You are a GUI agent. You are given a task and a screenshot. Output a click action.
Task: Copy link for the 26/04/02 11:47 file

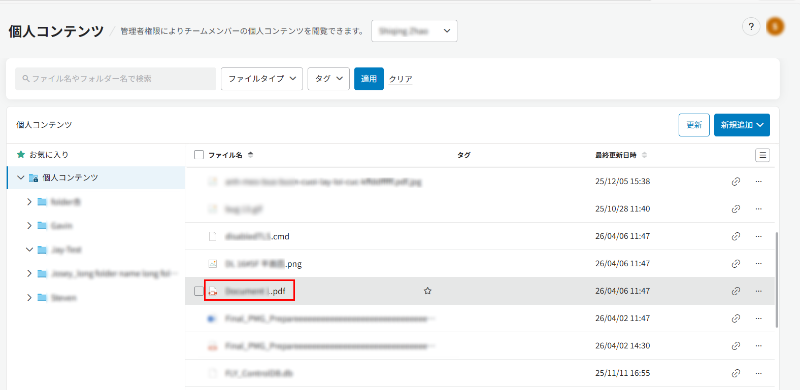[x=736, y=318]
